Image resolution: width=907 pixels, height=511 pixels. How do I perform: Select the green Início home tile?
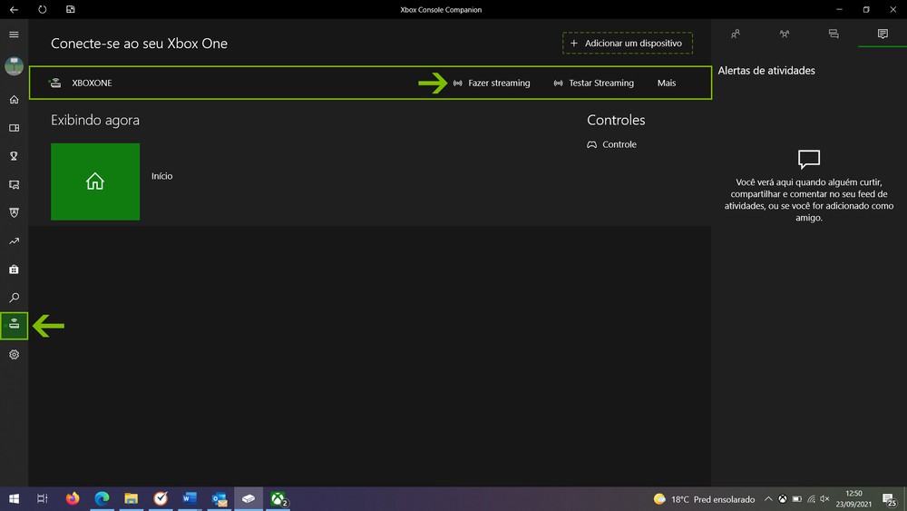(95, 182)
